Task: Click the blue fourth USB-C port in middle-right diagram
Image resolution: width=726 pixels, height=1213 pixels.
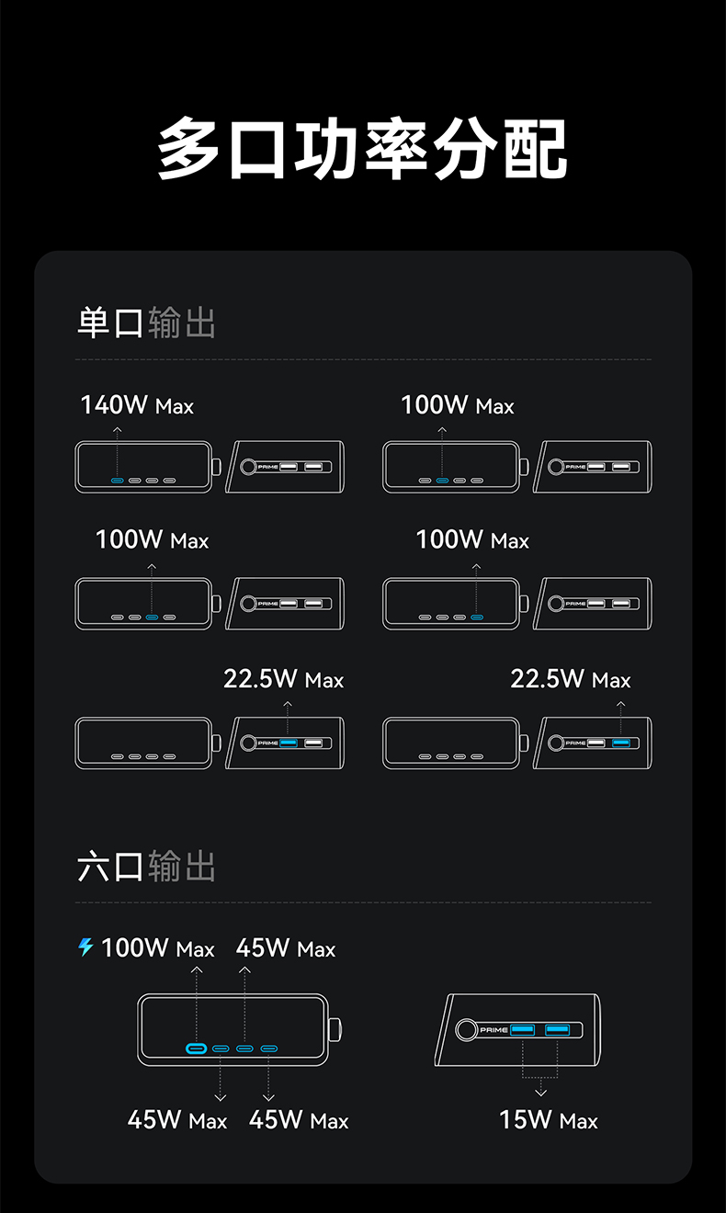Action: [x=476, y=618]
